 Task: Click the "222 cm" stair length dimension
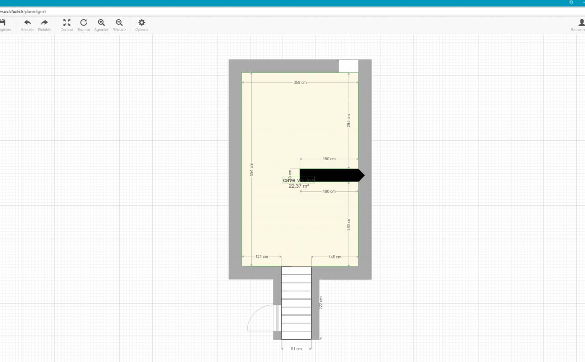click(x=321, y=303)
